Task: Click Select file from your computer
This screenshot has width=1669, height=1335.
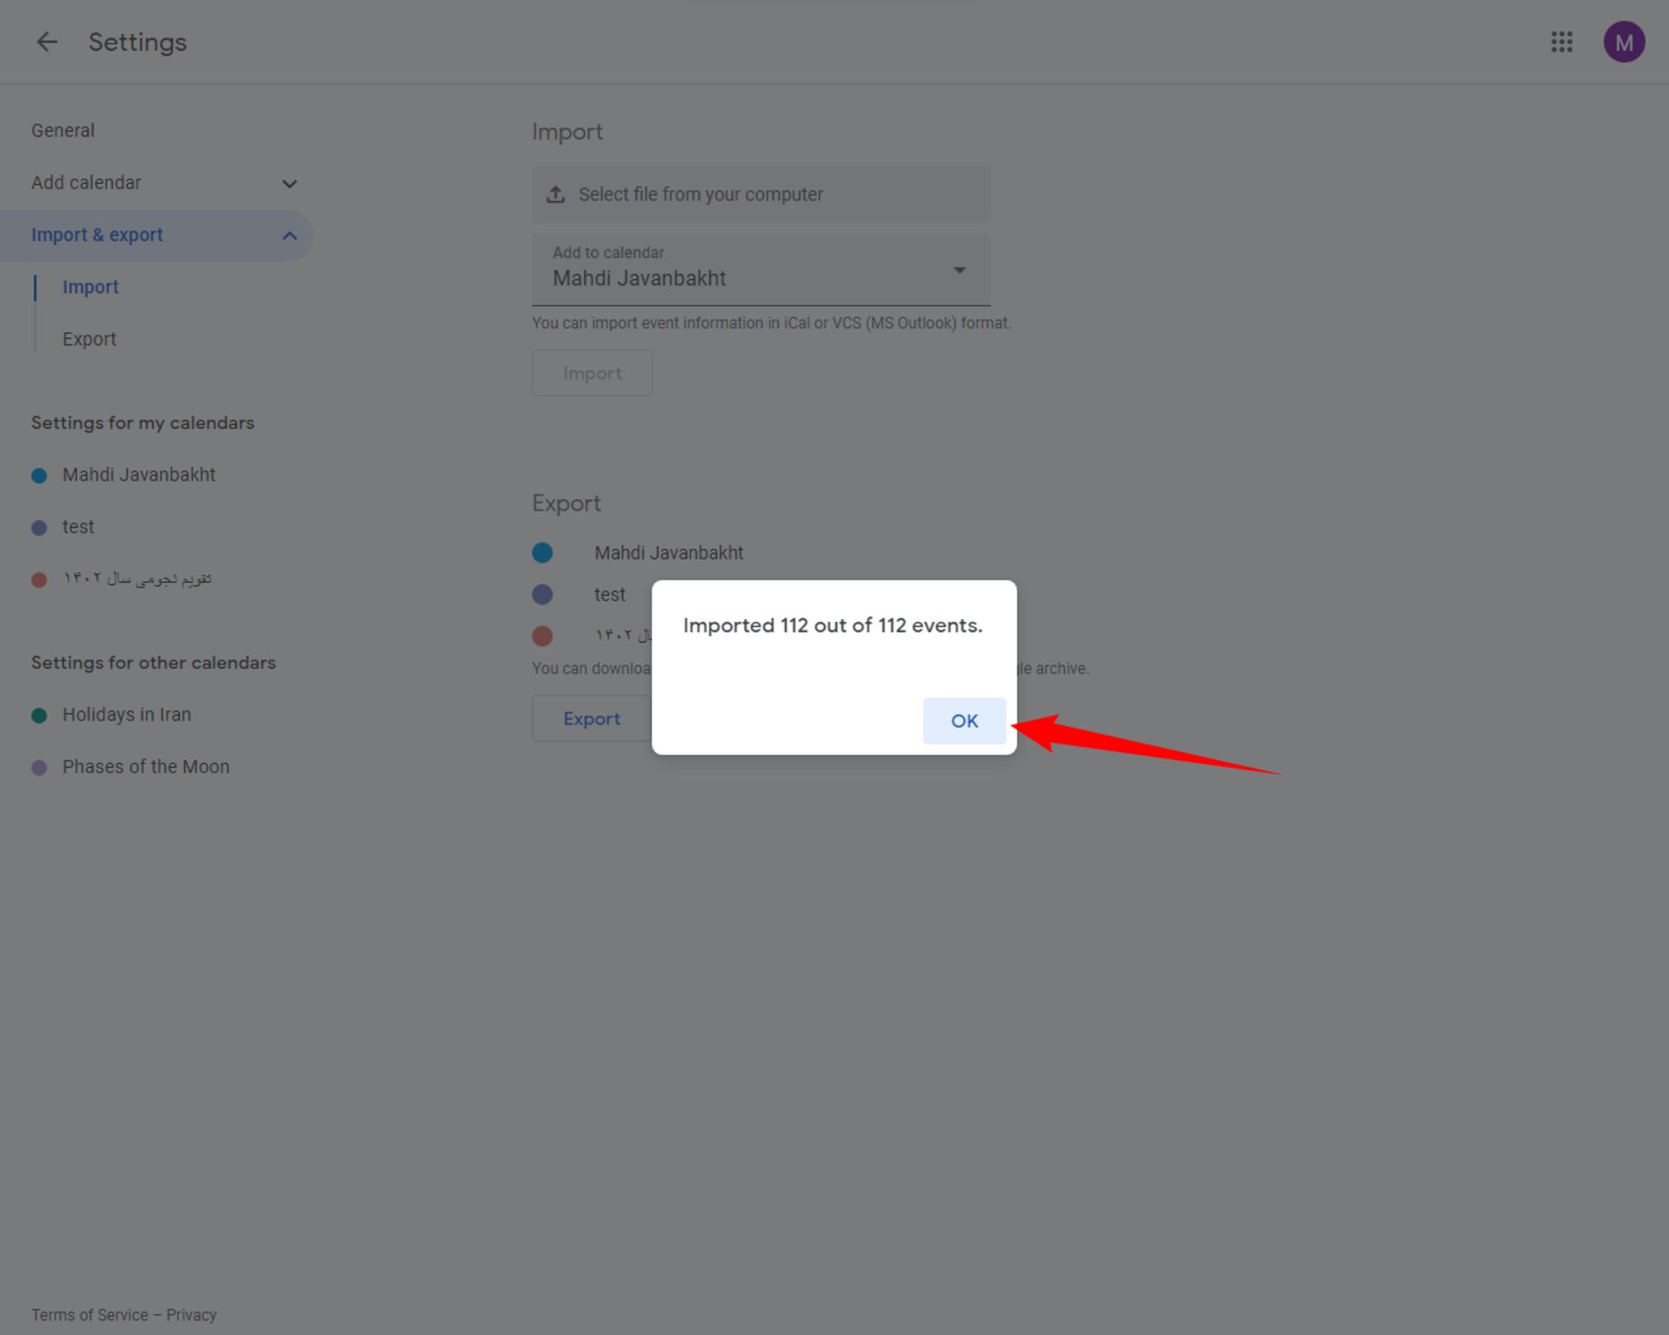Action: click(x=761, y=195)
